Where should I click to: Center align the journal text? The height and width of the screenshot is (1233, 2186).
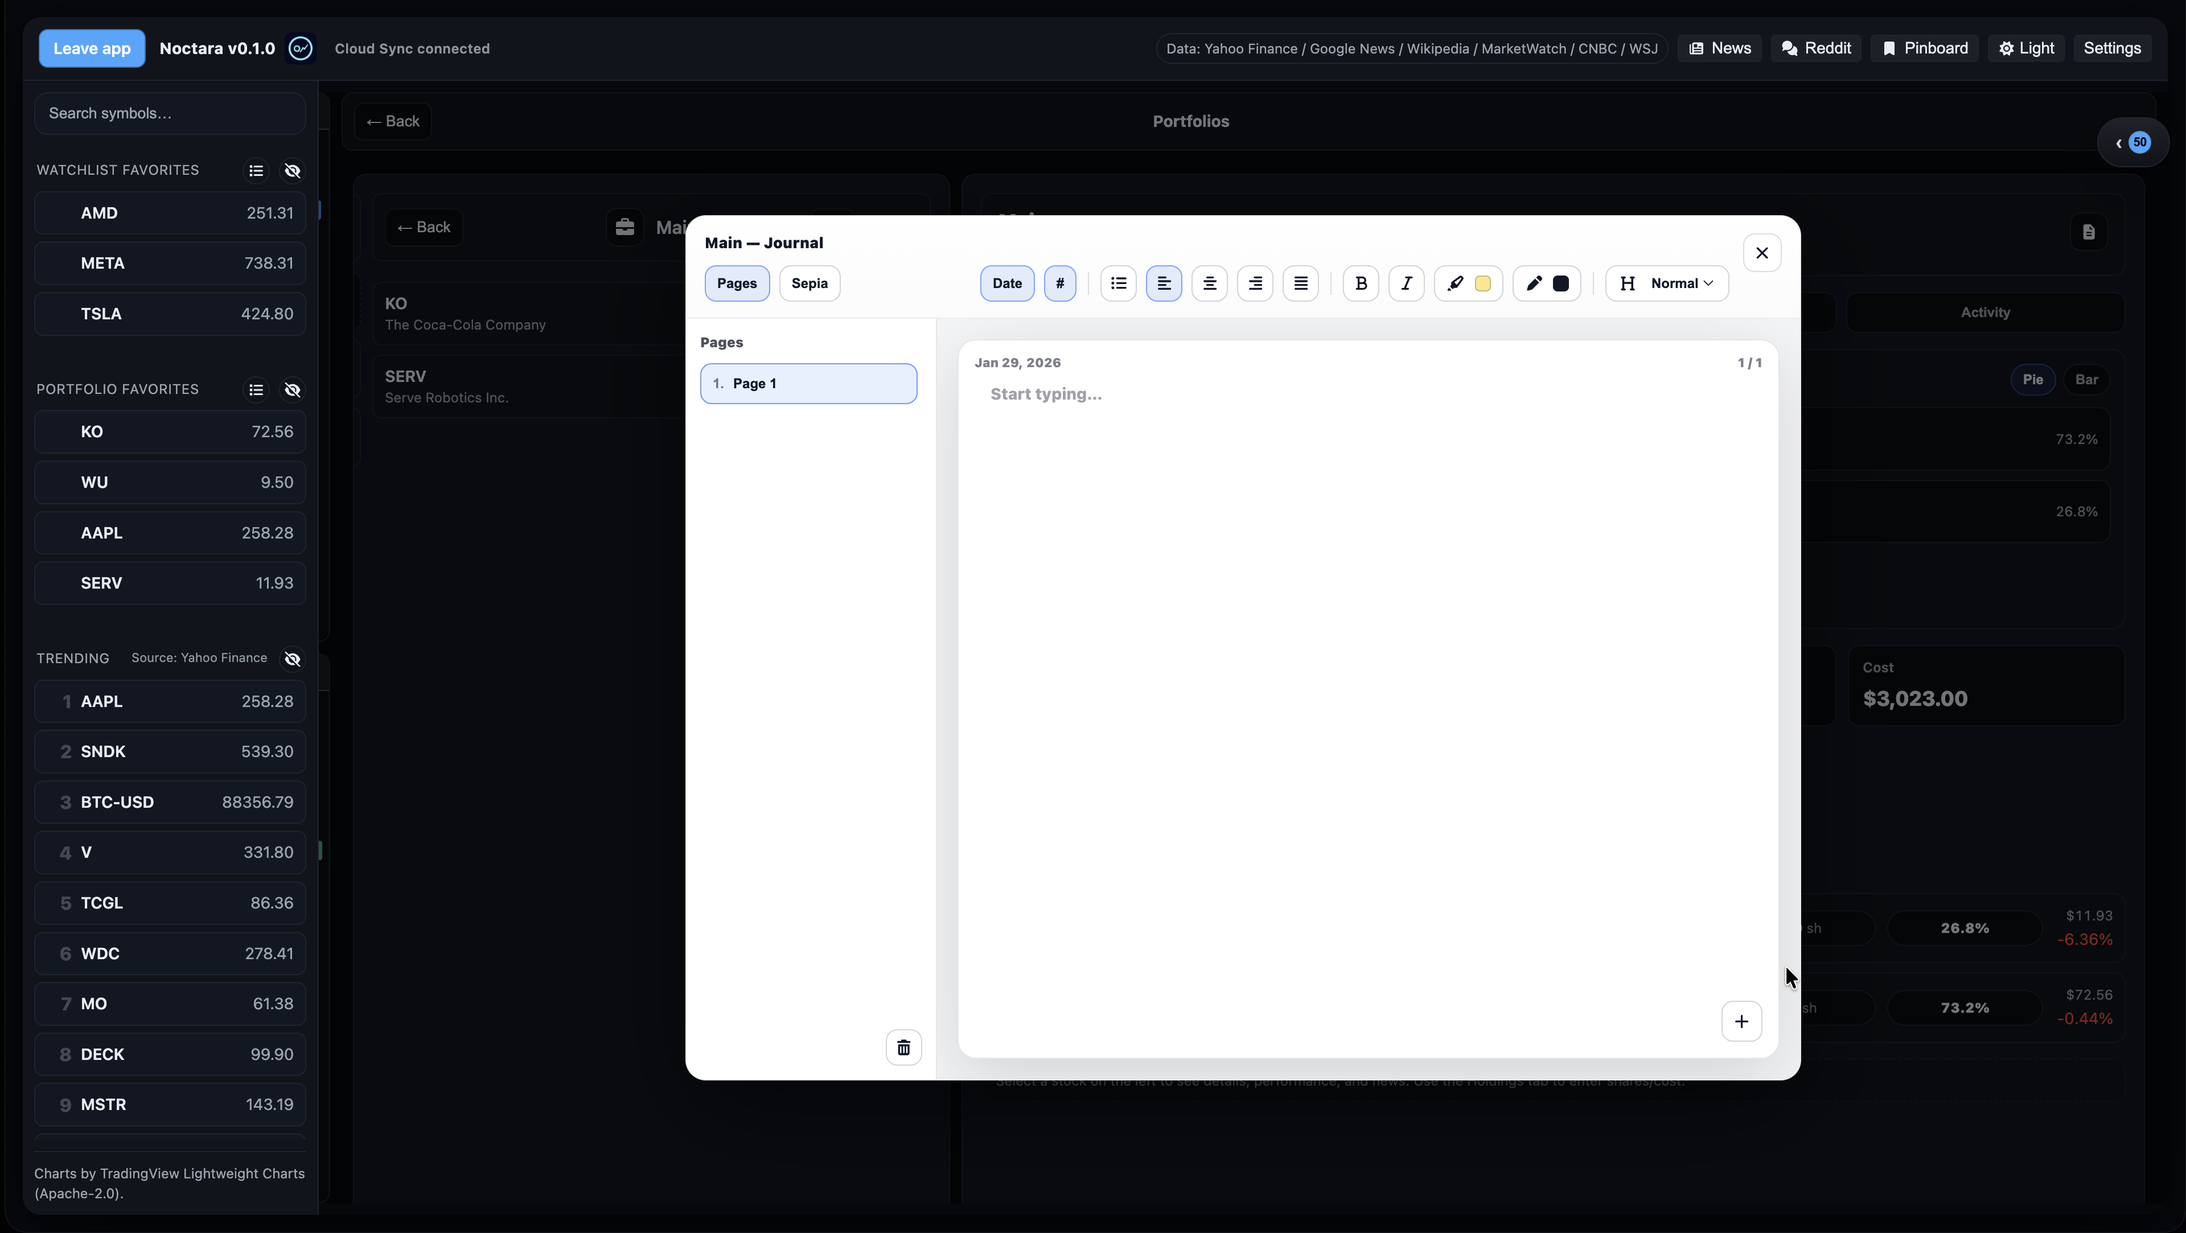[1209, 283]
